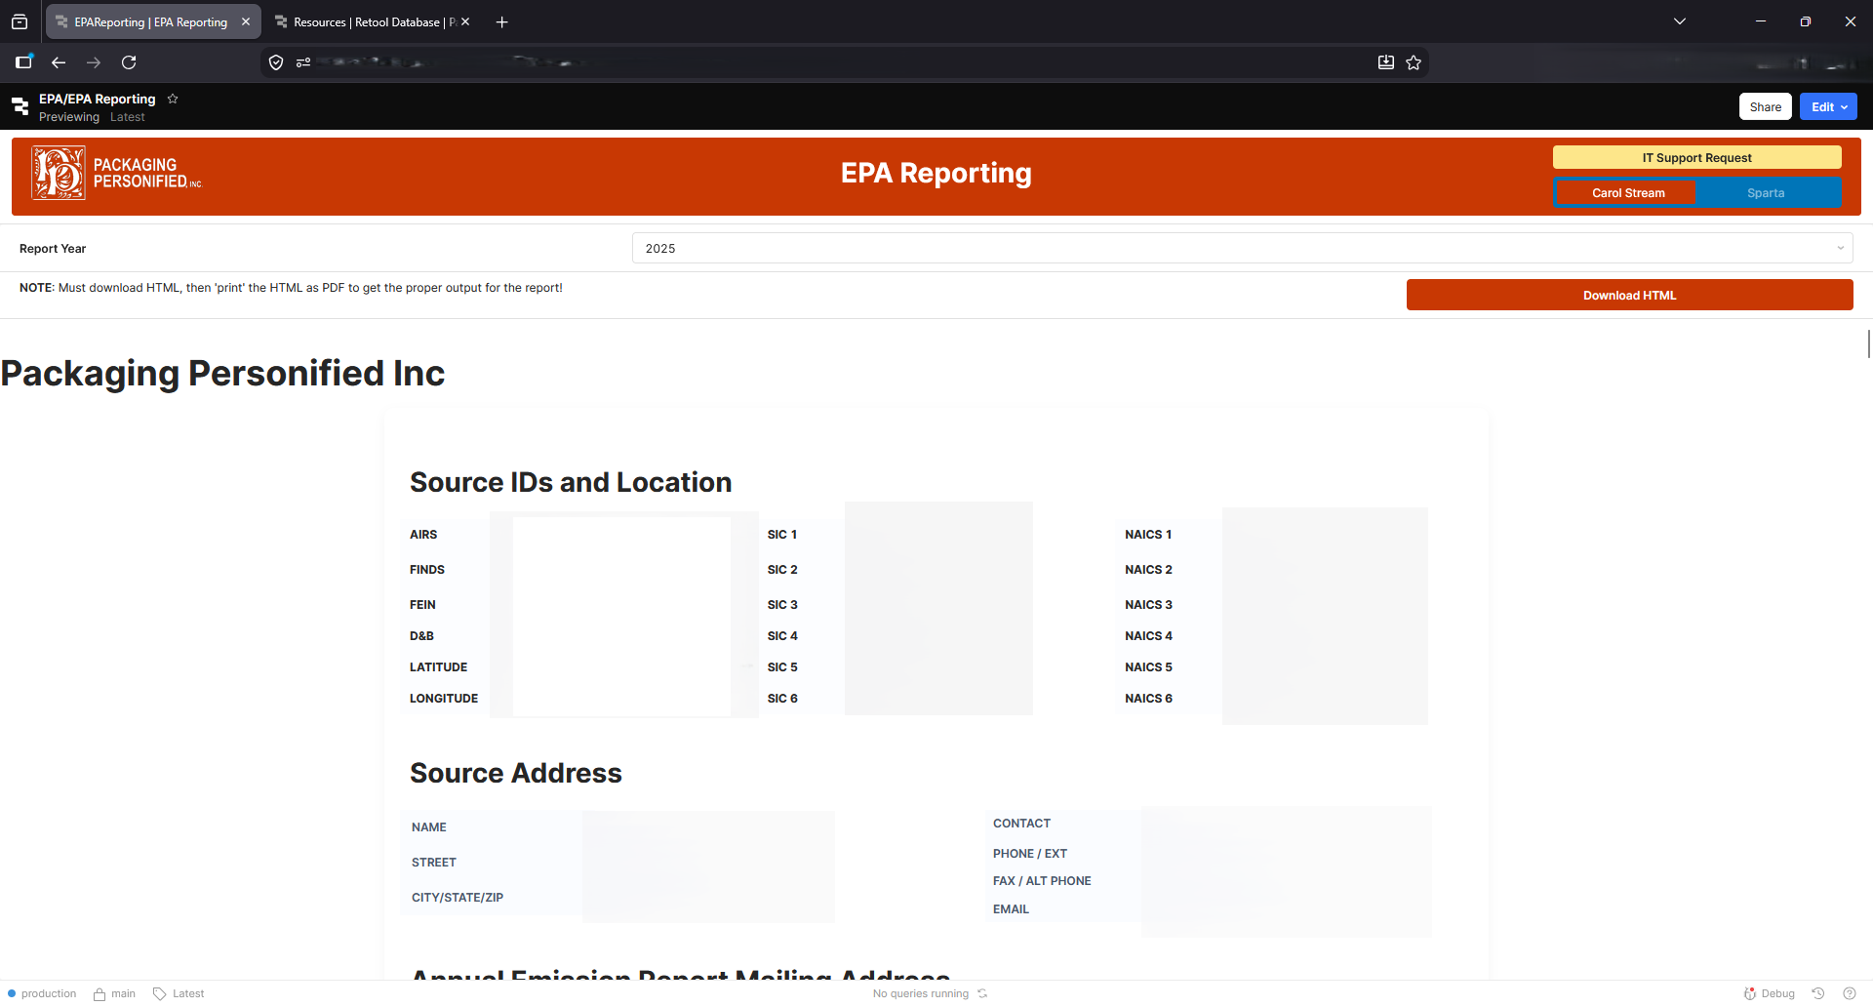This screenshot has width=1873, height=1007.
Task: Click the list all tabs chevron
Action: [x=1680, y=21]
